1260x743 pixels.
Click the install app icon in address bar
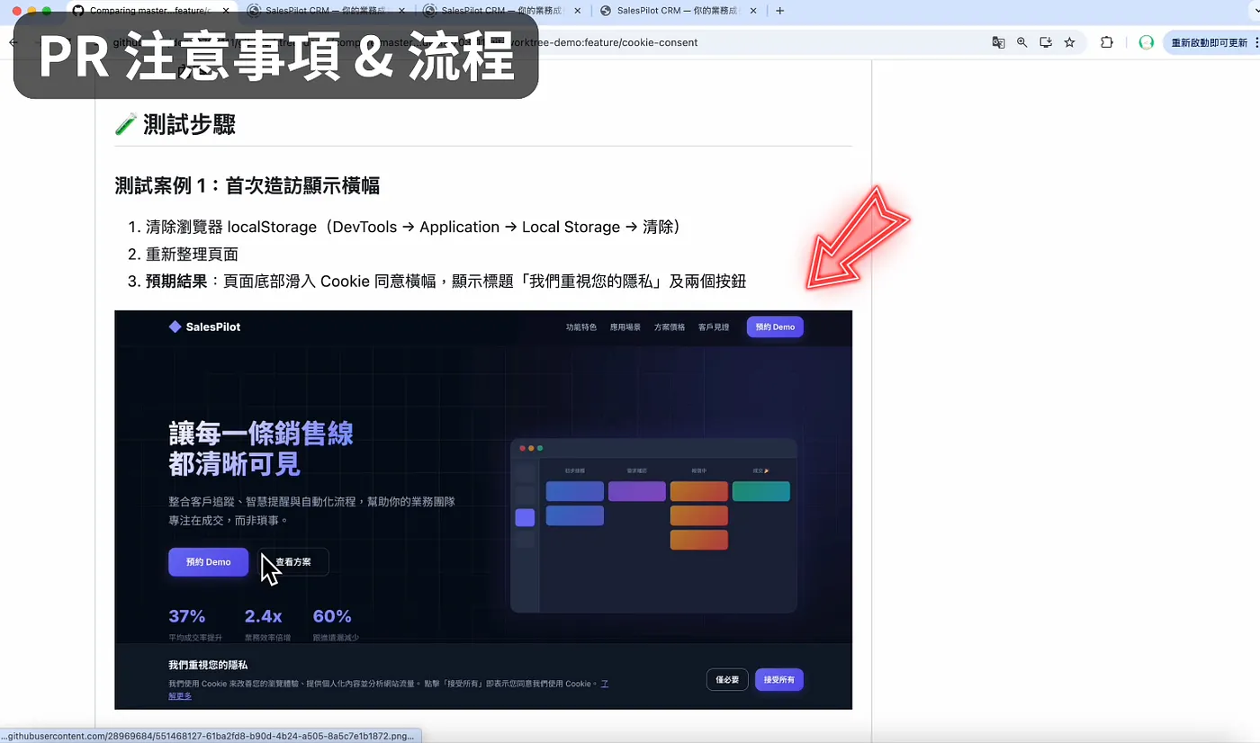coord(1046,42)
